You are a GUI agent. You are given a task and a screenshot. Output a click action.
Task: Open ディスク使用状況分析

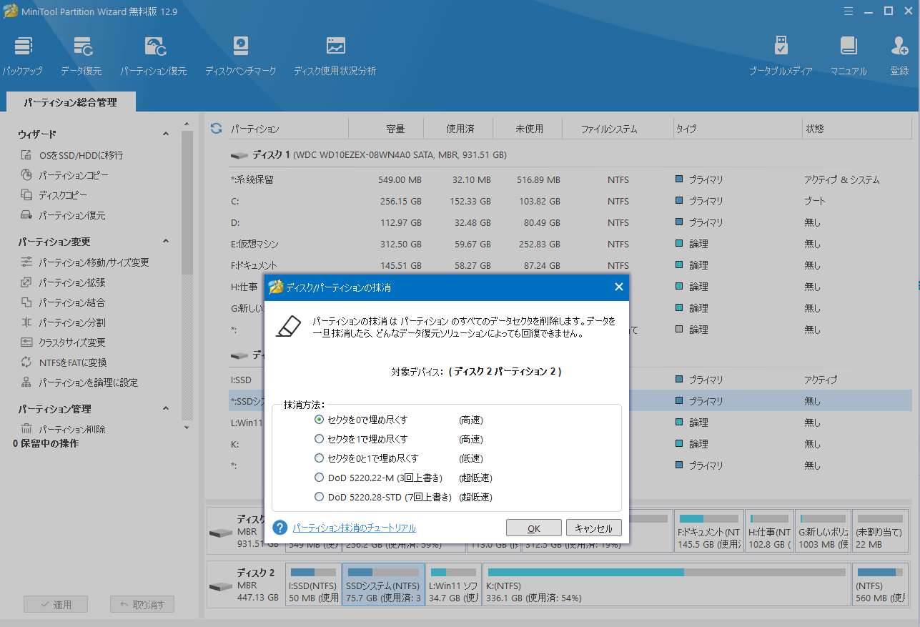pos(335,56)
